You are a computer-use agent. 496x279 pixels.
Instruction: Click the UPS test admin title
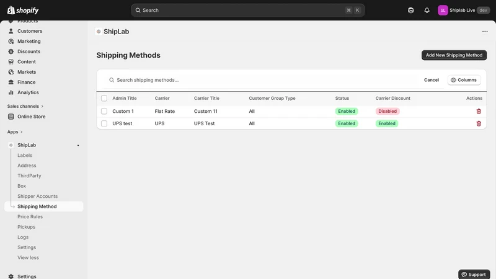(x=122, y=123)
